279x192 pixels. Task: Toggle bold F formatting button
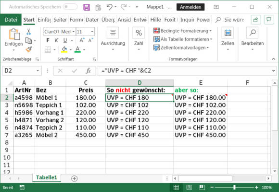[x=48, y=40]
